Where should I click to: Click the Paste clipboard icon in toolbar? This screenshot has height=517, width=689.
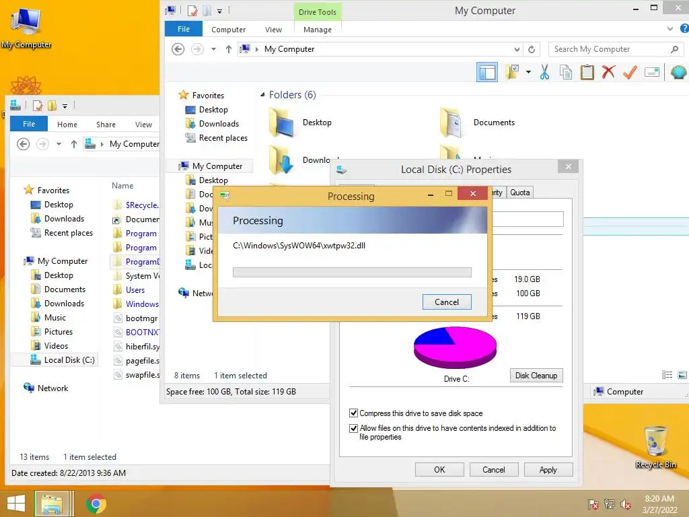pyautogui.click(x=587, y=72)
